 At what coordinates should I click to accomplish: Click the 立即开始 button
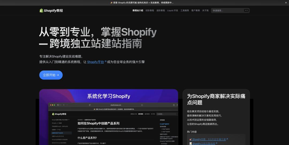pyautogui.click(x=51, y=75)
